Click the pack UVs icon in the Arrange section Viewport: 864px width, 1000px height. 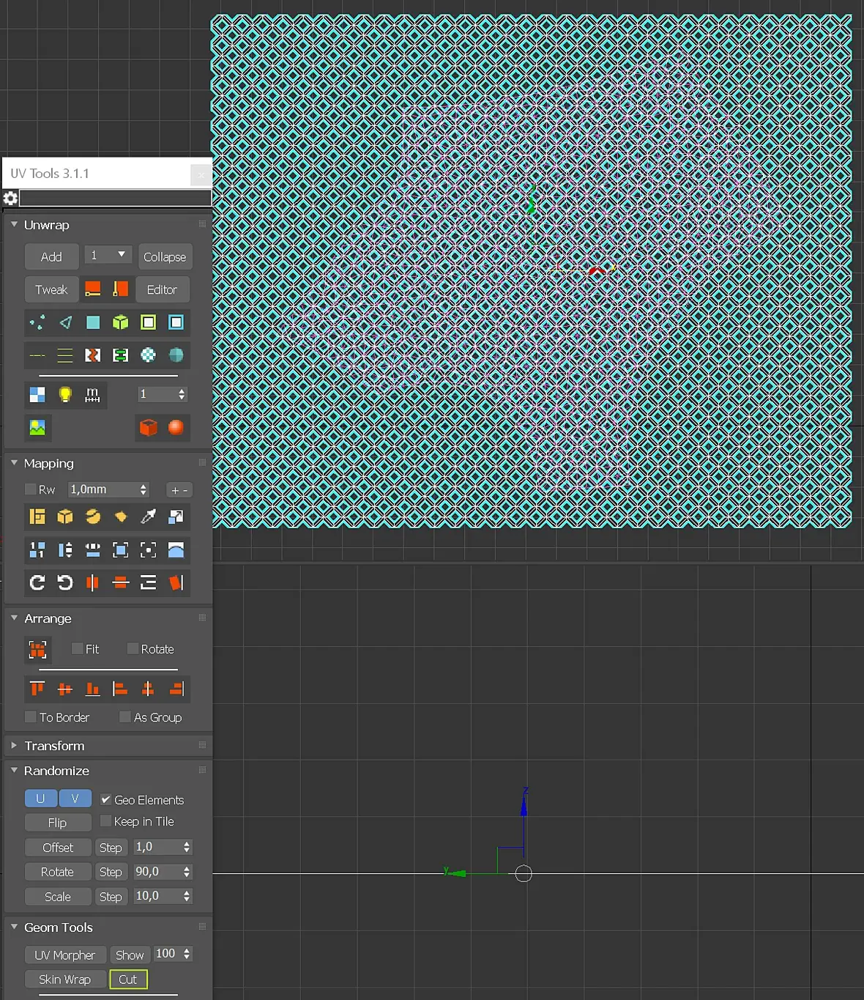click(37, 649)
